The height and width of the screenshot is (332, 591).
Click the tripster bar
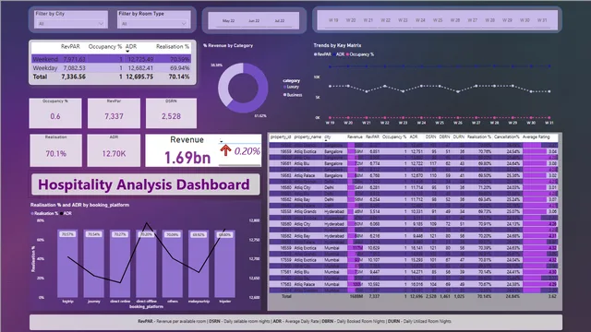click(224, 264)
